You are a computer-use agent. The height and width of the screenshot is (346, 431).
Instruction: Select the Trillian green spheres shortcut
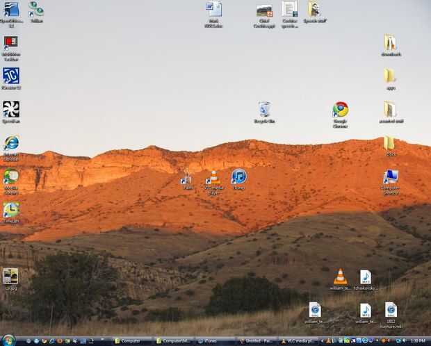click(x=36, y=12)
